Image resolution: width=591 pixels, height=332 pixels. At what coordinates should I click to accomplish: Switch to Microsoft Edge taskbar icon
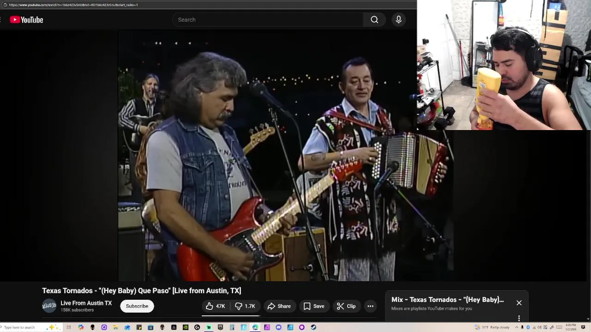(255, 327)
